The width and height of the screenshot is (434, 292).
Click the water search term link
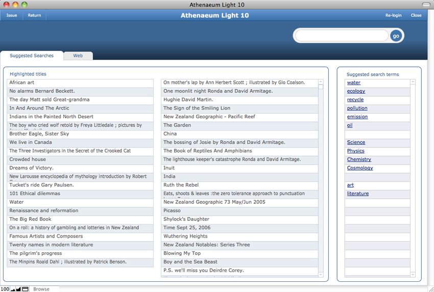tap(354, 83)
